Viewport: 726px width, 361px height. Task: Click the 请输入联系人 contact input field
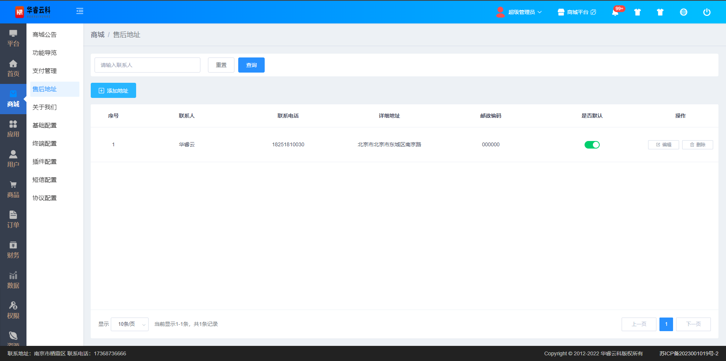[147, 65]
